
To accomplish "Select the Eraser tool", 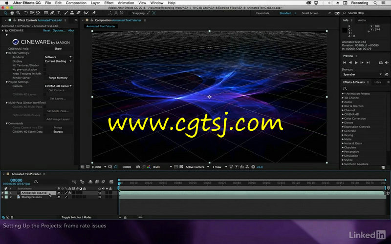I will [x=78, y=13].
